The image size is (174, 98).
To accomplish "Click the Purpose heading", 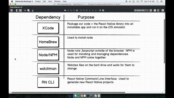I will tap(86, 17).
